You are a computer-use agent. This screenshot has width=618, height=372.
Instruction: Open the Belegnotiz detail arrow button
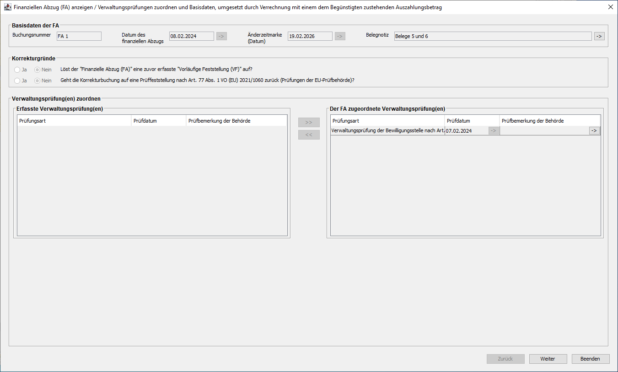coord(599,36)
